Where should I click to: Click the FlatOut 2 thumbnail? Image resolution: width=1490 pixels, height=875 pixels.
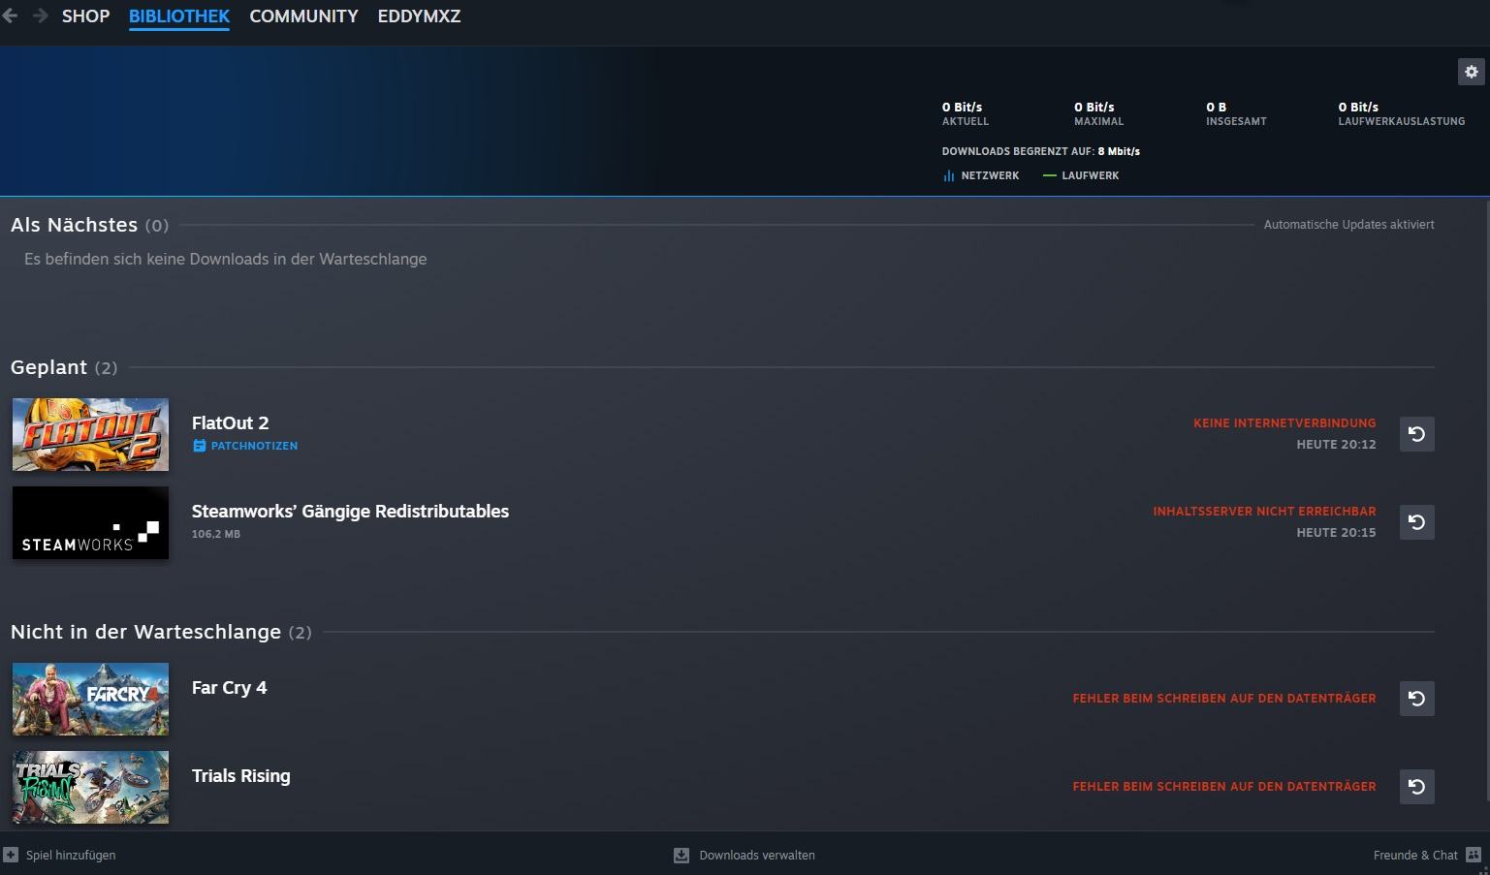pos(90,434)
